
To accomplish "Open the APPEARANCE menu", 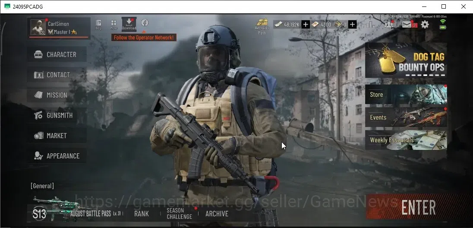I will pos(57,156).
